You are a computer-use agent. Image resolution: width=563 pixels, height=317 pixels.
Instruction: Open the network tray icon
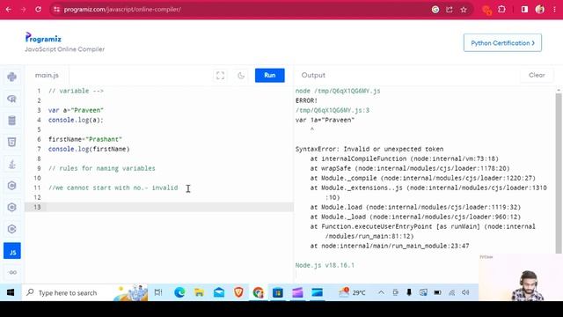point(451,292)
